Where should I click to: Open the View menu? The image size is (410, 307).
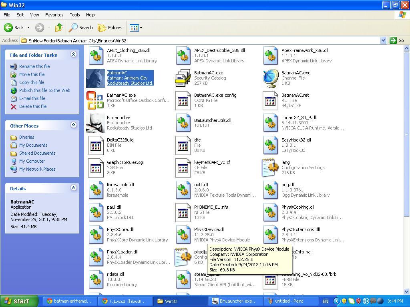pos(34,15)
